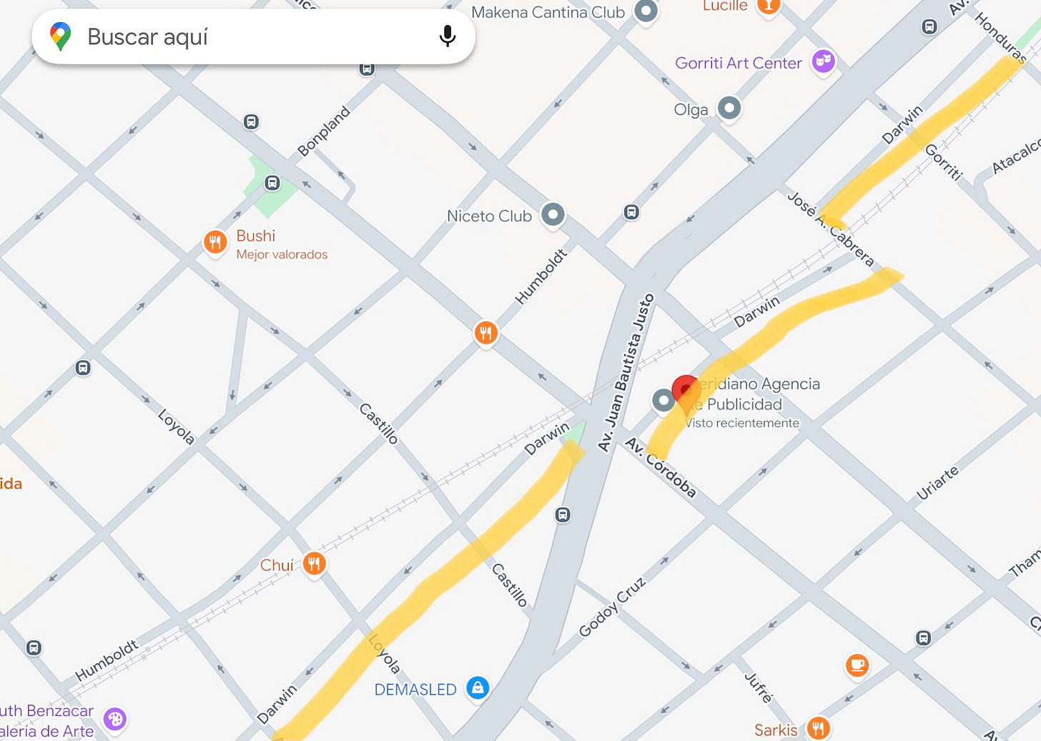Tap the microphone voice search icon

(x=448, y=36)
